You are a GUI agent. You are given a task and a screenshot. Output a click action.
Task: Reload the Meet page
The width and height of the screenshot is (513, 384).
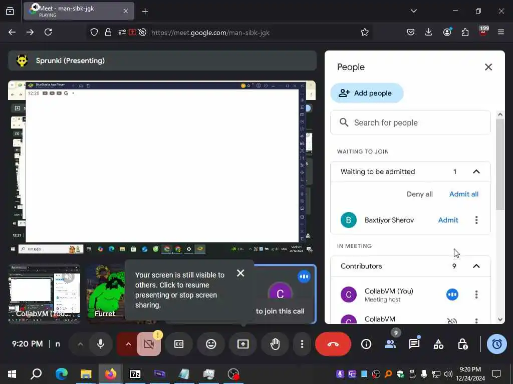tap(48, 32)
